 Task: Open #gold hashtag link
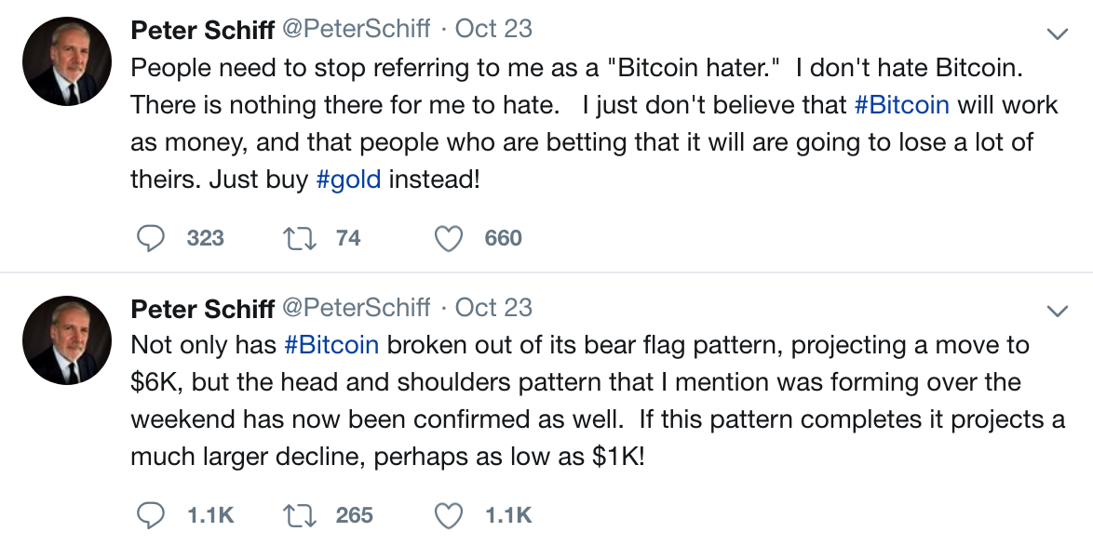(x=349, y=179)
